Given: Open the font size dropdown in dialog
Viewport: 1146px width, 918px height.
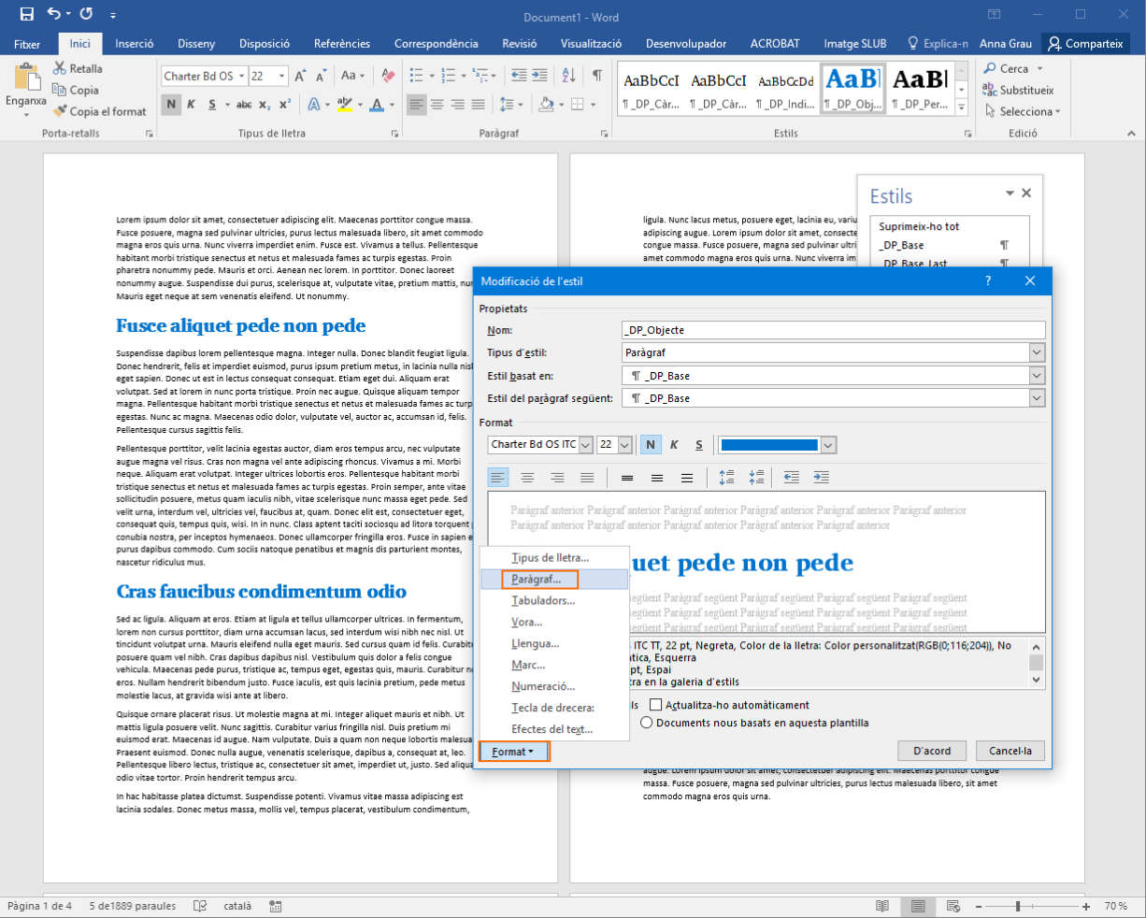Looking at the screenshot, I should [624, 445].
